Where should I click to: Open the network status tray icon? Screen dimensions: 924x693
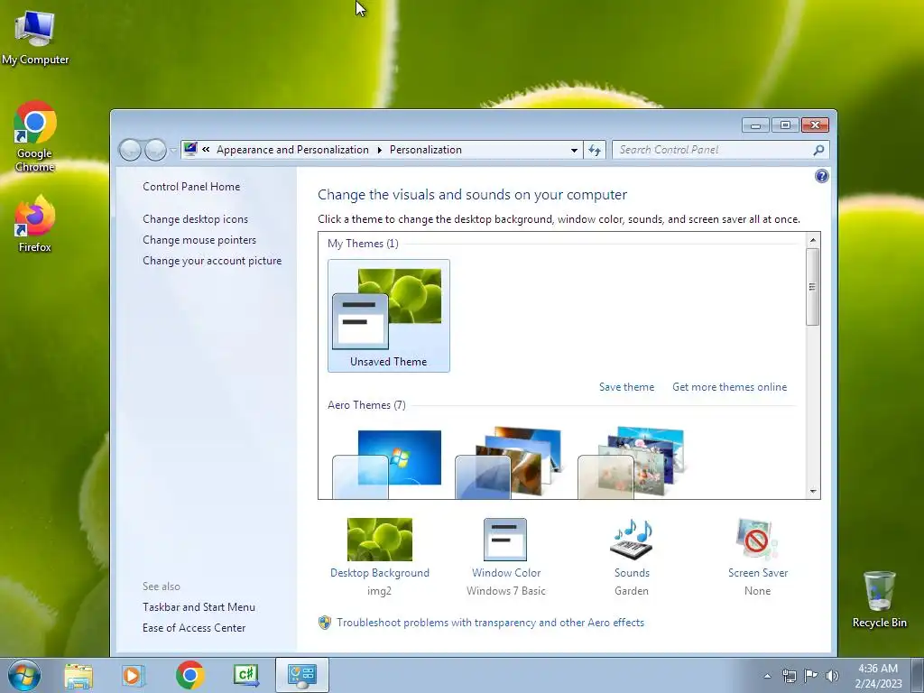tap(789, 676)
